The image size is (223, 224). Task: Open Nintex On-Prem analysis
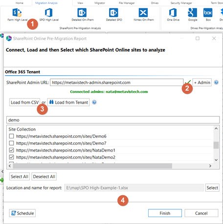(144, 15)
